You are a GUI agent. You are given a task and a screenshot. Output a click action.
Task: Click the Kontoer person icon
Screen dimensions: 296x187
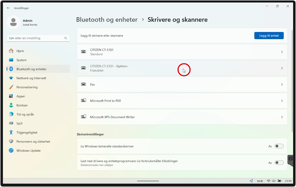(11, 105)
